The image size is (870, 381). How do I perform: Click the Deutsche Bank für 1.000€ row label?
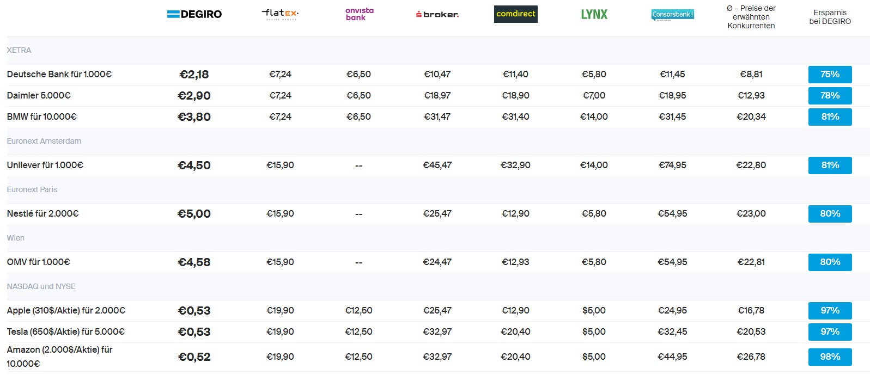59,75
